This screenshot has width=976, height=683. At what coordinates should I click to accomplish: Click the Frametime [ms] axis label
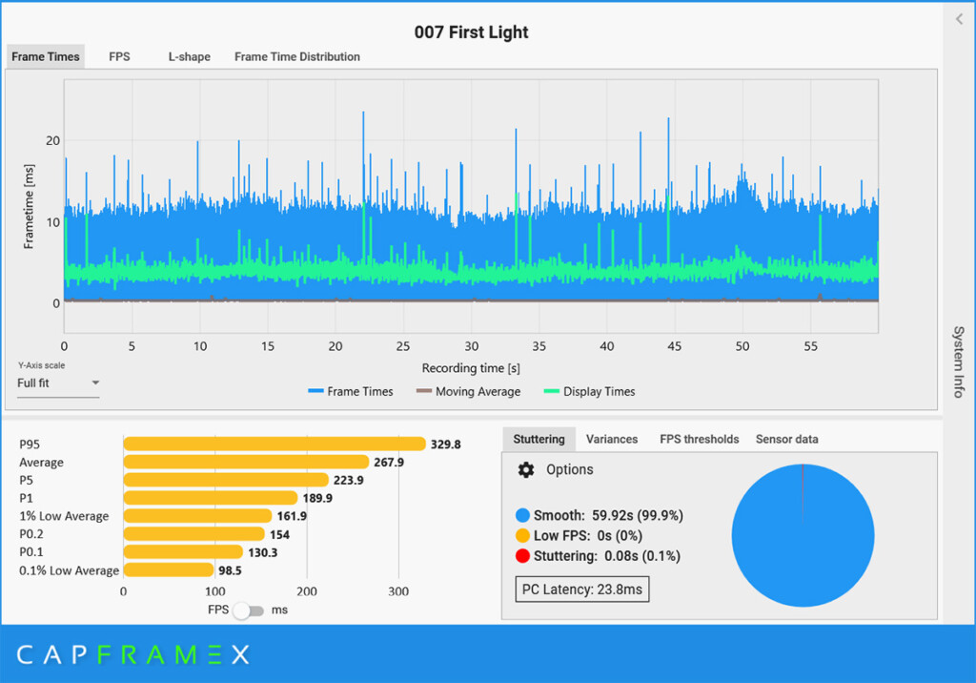[x=29, y=206]
